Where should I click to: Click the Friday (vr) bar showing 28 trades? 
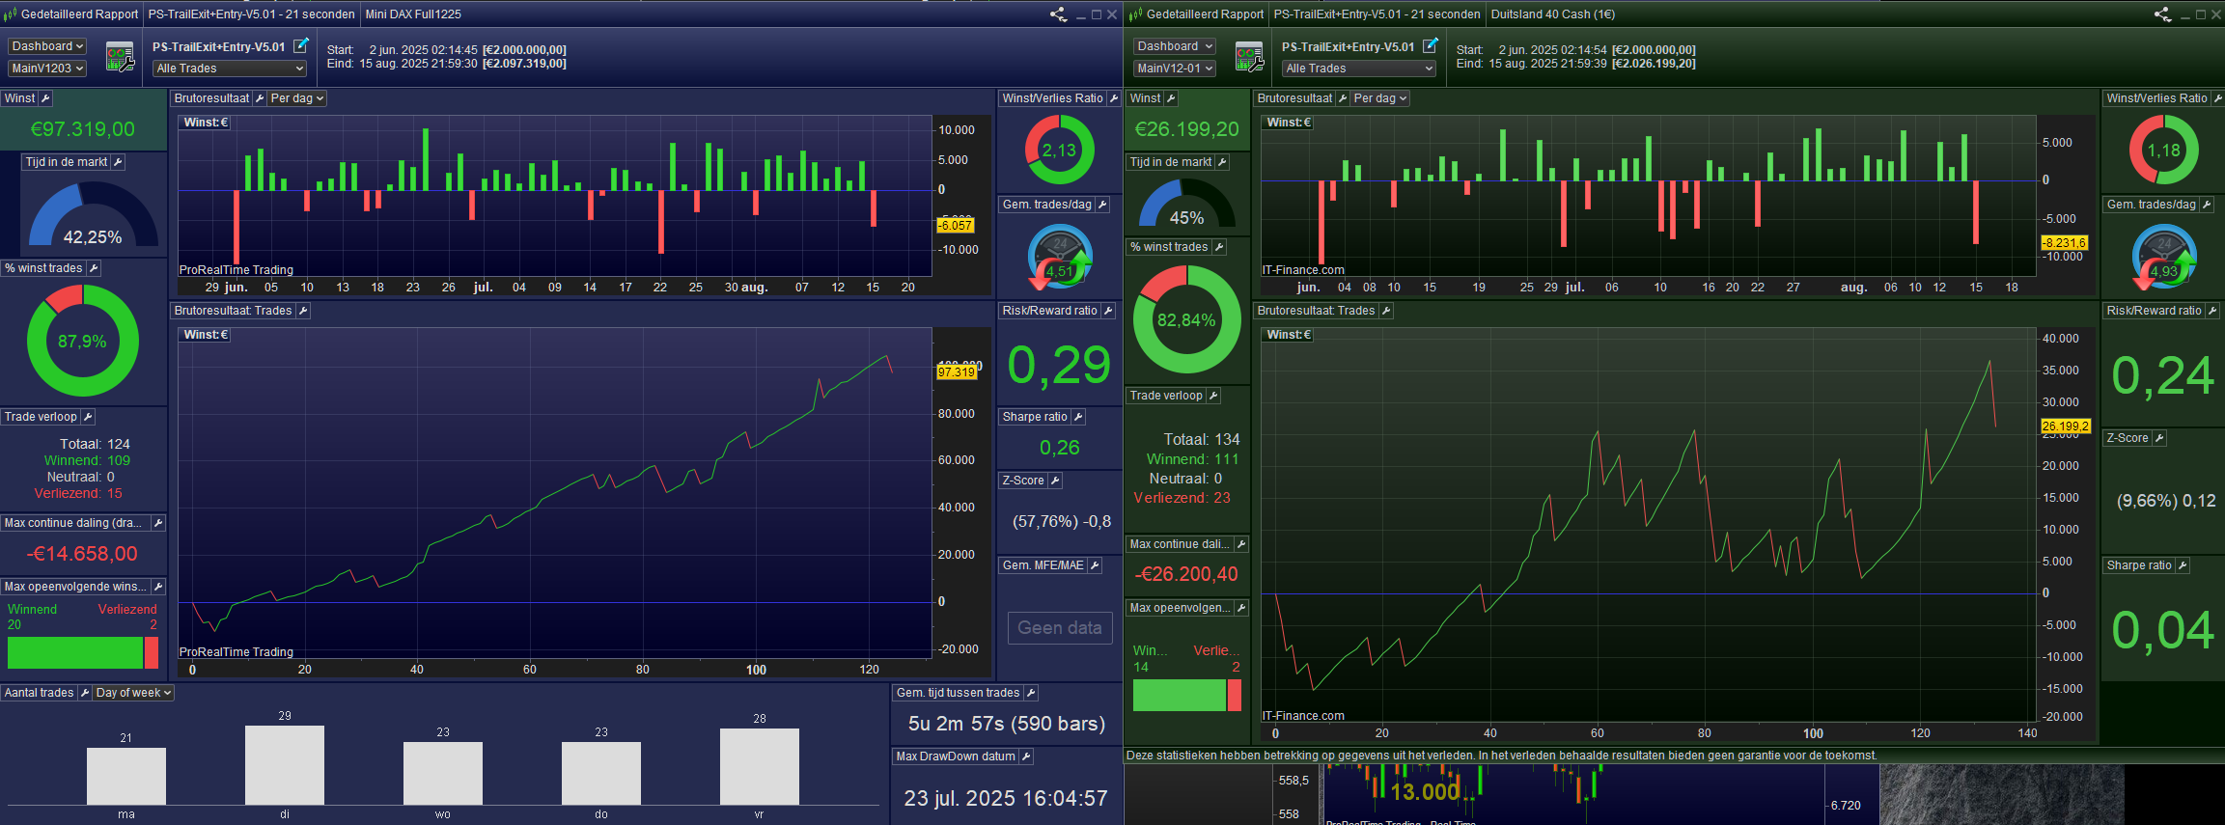pyautogui.click(x=760, y=766)
